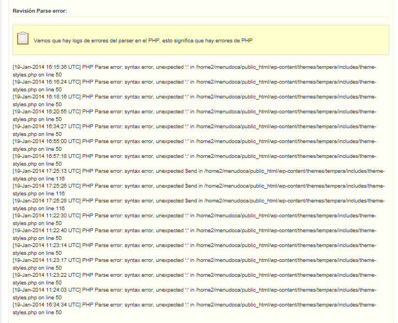Click log entry timestamped 11:24:03 UTC
Viewport: 398px width, 323px height.
(x=194, y=294)
